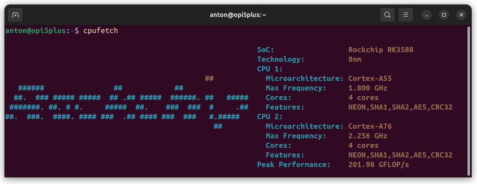Open a new terminal tab

point(15,15)
